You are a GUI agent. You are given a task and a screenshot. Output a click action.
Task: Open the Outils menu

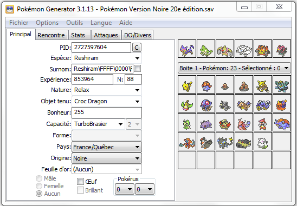75,23
